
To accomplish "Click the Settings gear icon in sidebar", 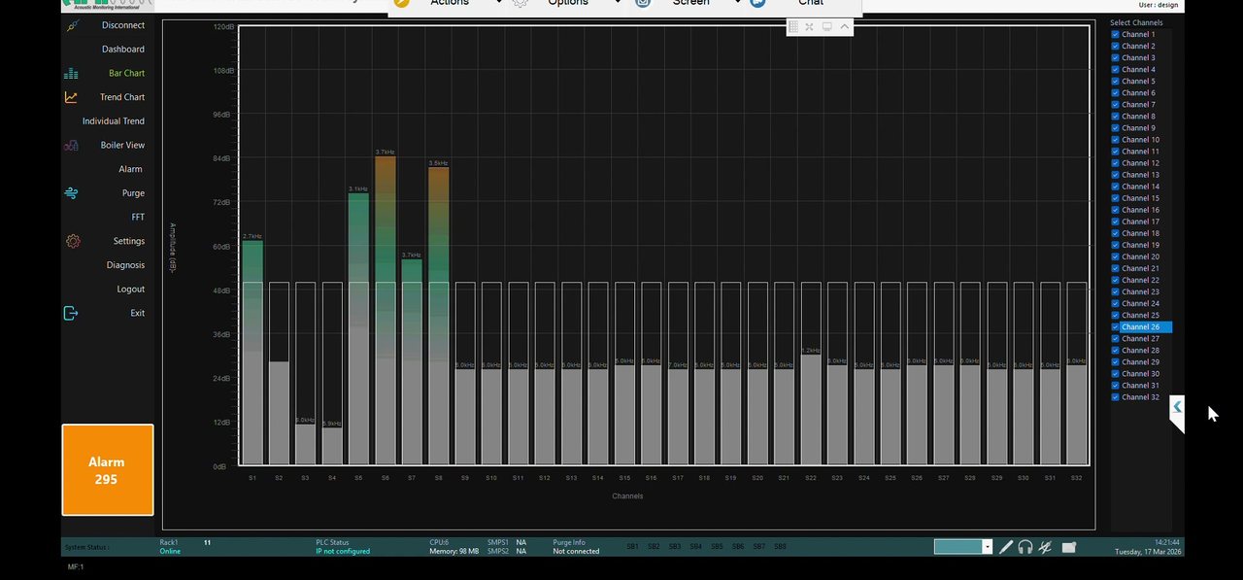I will point(72,241).
